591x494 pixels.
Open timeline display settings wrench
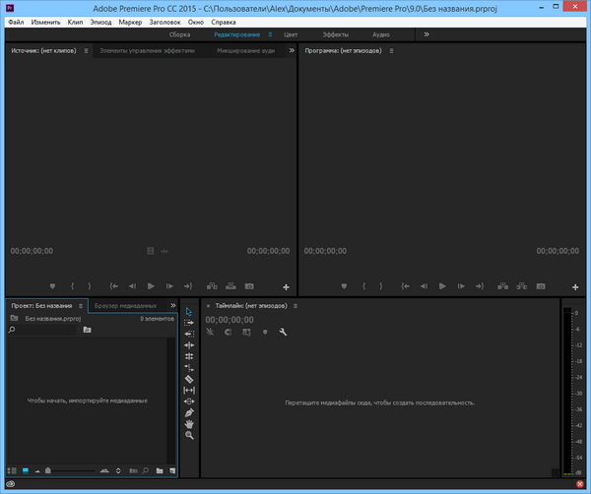283,333
